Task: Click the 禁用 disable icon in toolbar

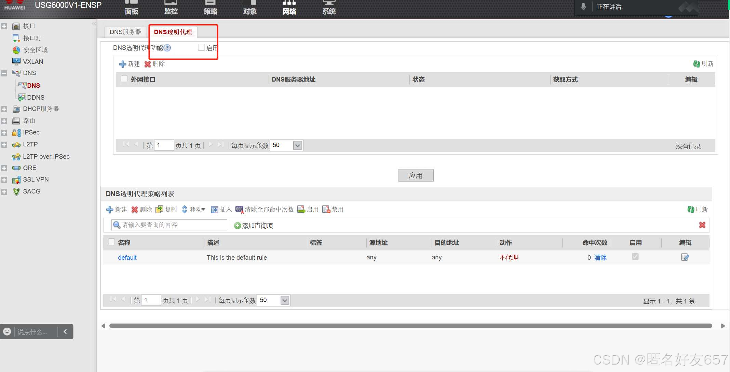Action: tap(326, 209)
